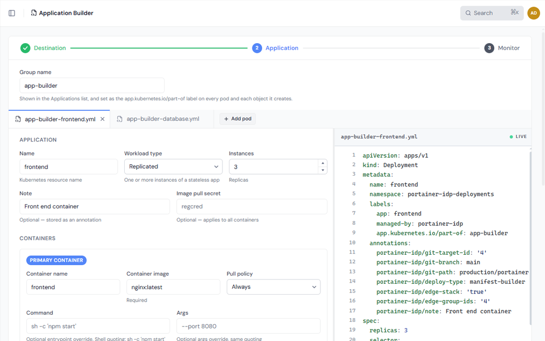
Task: Click the step 2 Application circle
Action: (x=257, y=48)
